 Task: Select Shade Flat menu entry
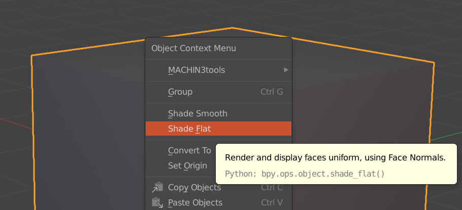tap(218, 129)
